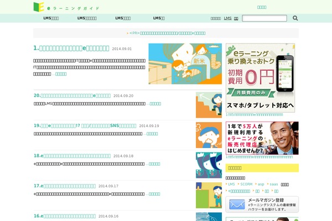Click the read-more link of article 1
This screenshot has height=221, width=332.
[61, 74]
